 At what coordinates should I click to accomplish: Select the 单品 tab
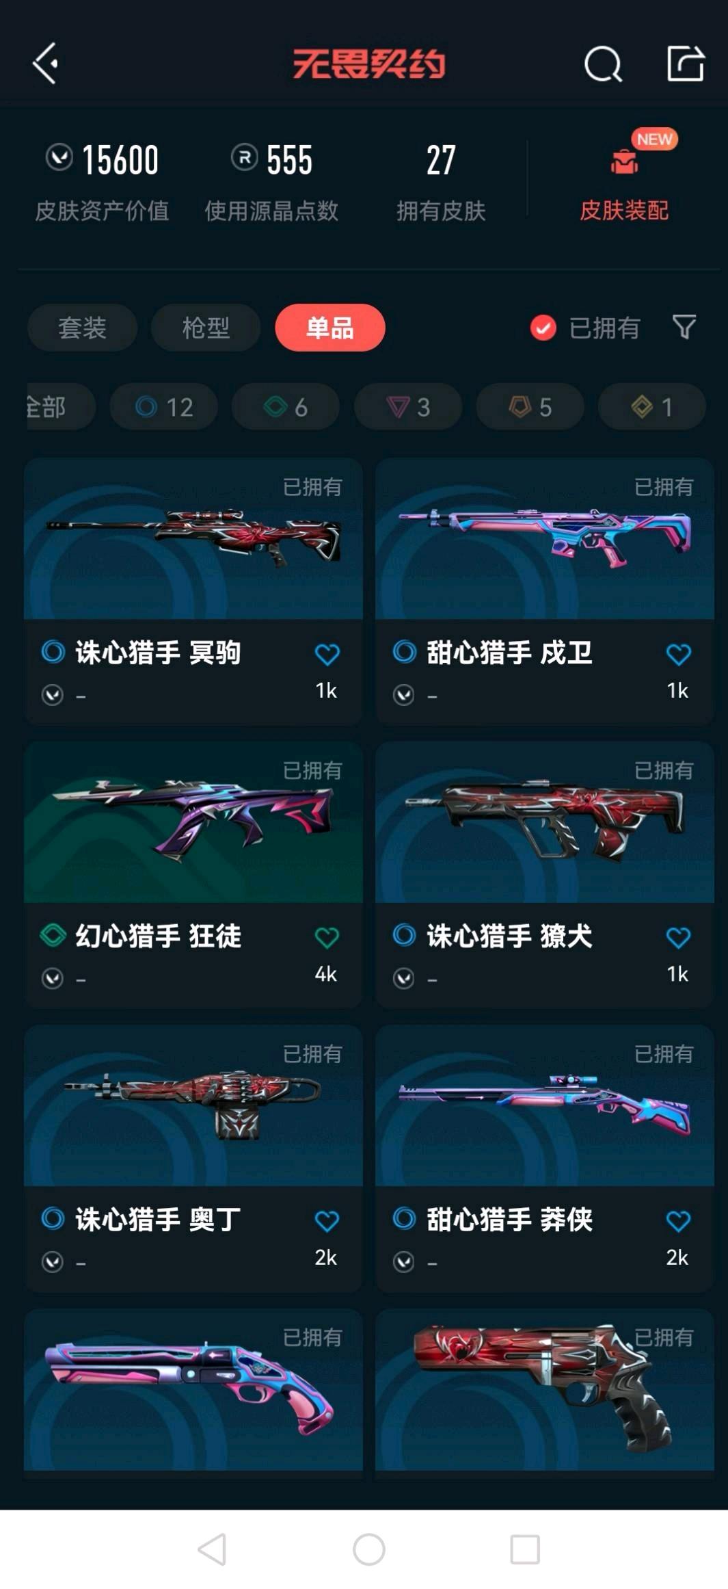pyautogui.click(x=330, y=328)
